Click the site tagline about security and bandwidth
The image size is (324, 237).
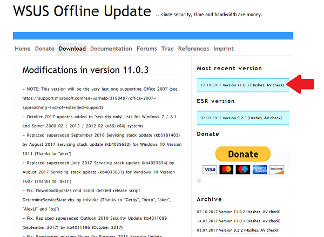pyautogui.click(x=208, y=15)
